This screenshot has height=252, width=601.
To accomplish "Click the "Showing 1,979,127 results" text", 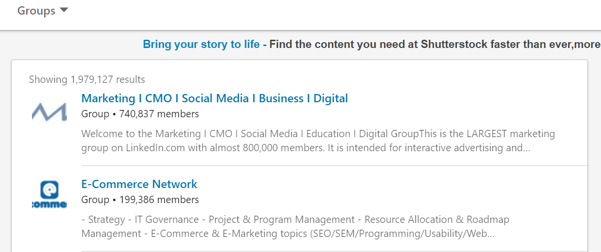I will (x=87, y=79).
